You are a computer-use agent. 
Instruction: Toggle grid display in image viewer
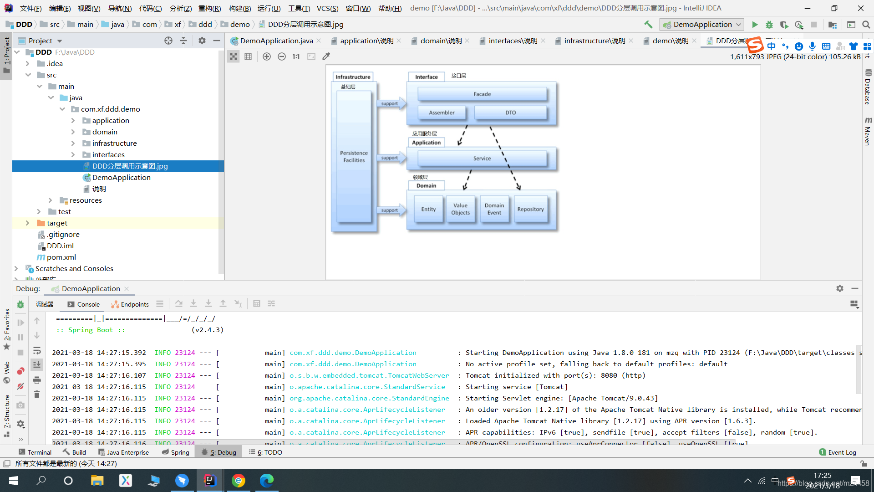point(248,56)
